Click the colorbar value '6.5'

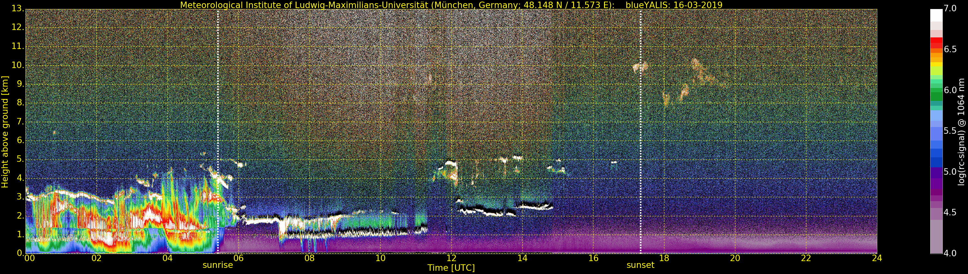(x=950, y=49)
